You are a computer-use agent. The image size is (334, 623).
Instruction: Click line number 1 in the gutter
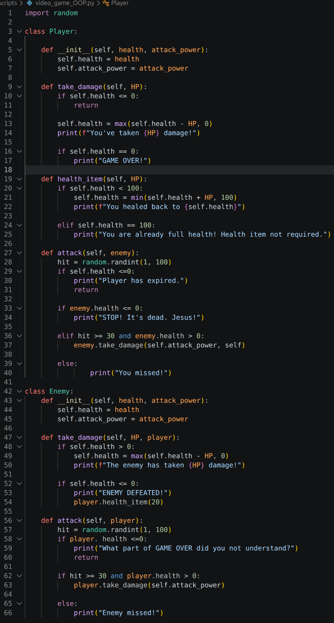pyautogui.click(x=10, y=13)
